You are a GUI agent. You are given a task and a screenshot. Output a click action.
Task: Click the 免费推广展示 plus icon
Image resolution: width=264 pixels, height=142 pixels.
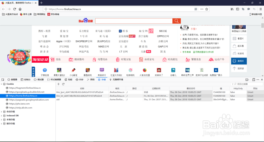216,70
